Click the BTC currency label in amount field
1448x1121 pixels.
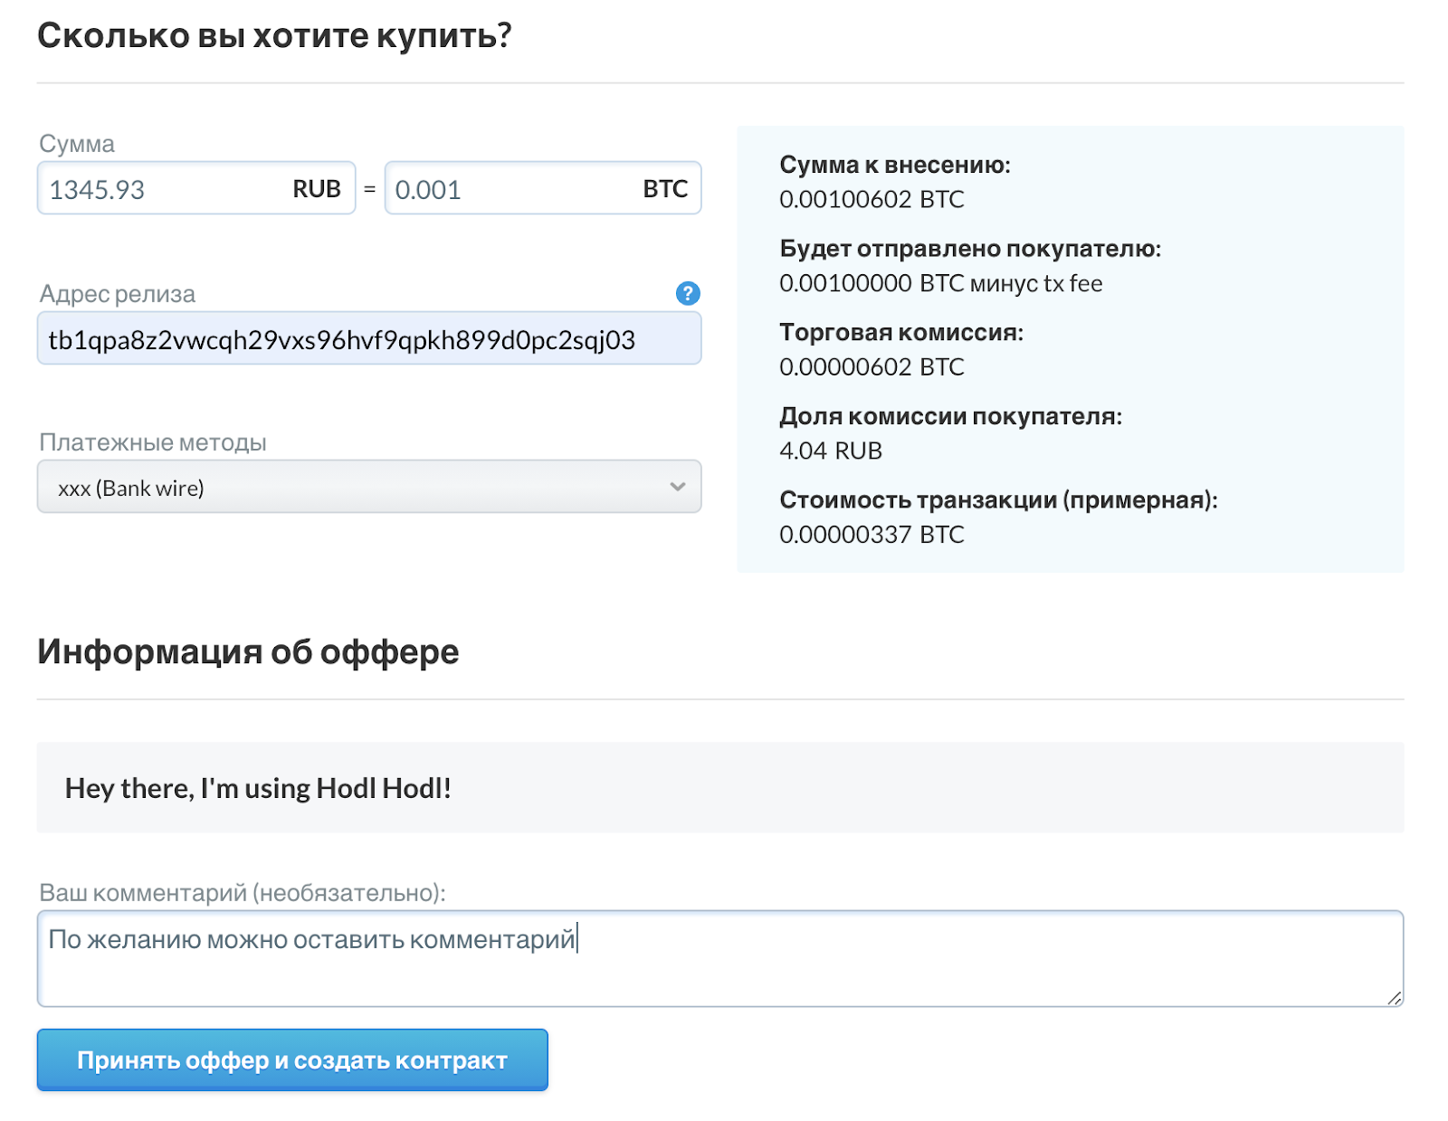click(665, 189)
